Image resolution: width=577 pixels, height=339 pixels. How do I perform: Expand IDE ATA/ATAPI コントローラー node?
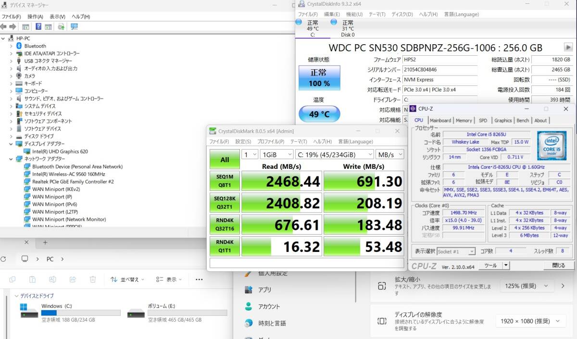(11, 53)
